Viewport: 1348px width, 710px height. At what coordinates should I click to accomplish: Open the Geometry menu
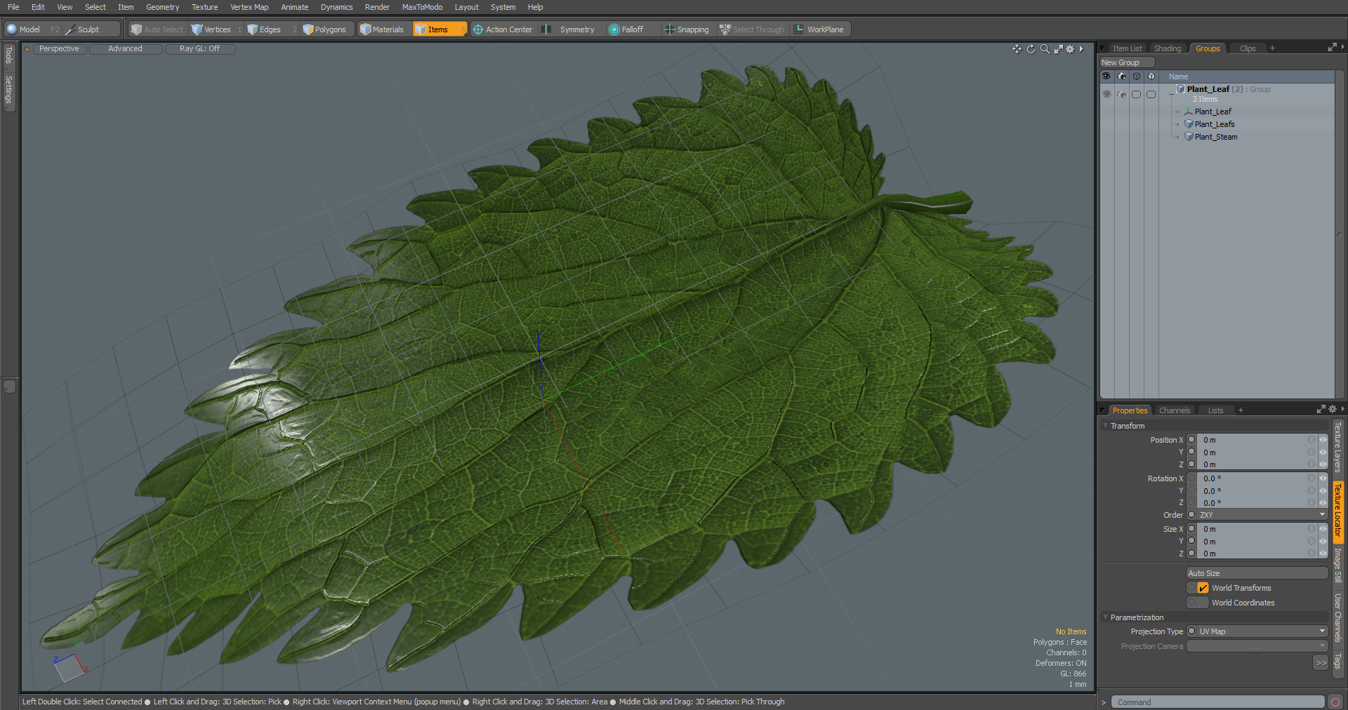162,7
